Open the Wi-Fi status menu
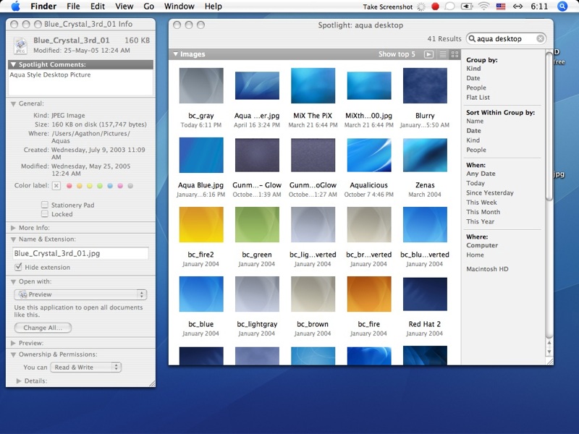Image resolution: width=579 pixels, height=434 pixels. (483, 7)
